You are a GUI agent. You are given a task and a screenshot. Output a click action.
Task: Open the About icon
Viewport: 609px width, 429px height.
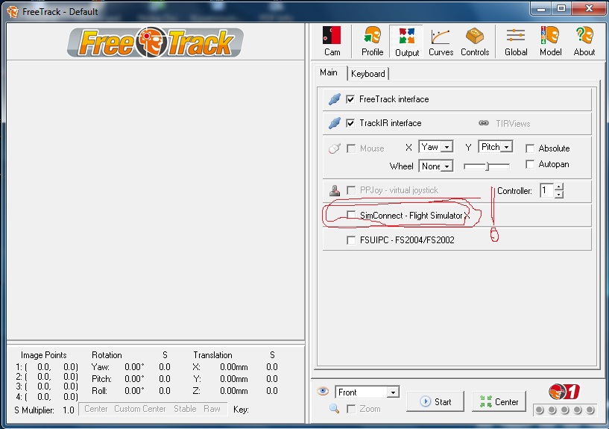click(x=584, y=41)
